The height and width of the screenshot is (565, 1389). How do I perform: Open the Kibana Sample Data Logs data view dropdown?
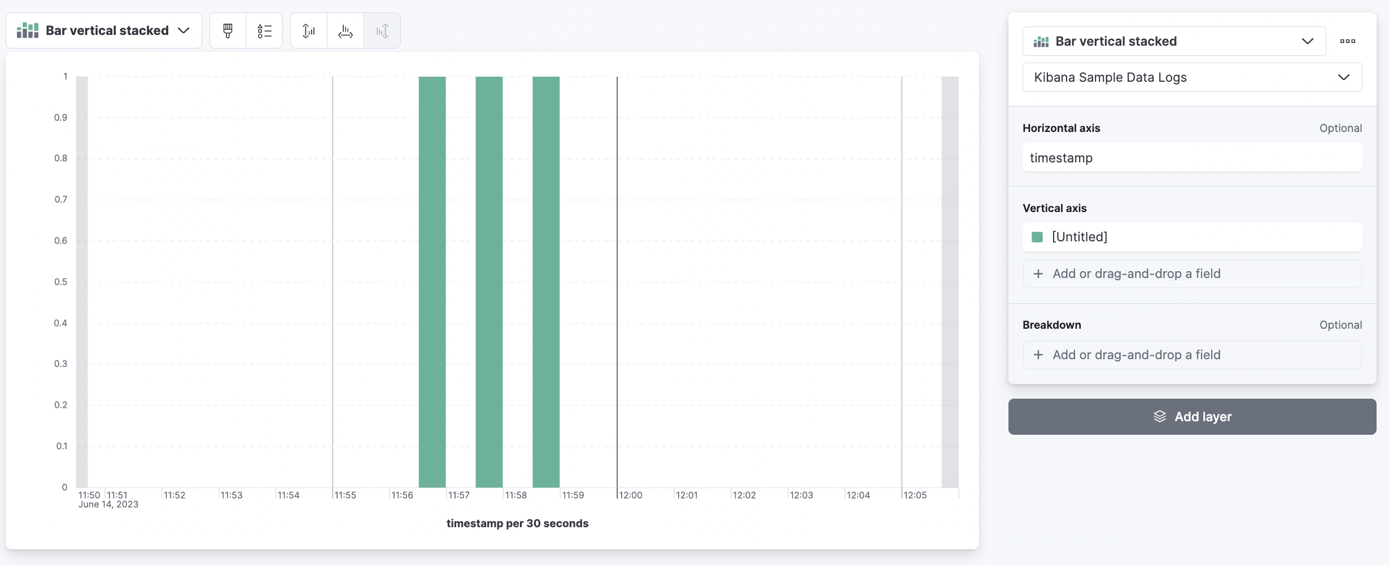pyautogui.click(x=1192, y=77)
